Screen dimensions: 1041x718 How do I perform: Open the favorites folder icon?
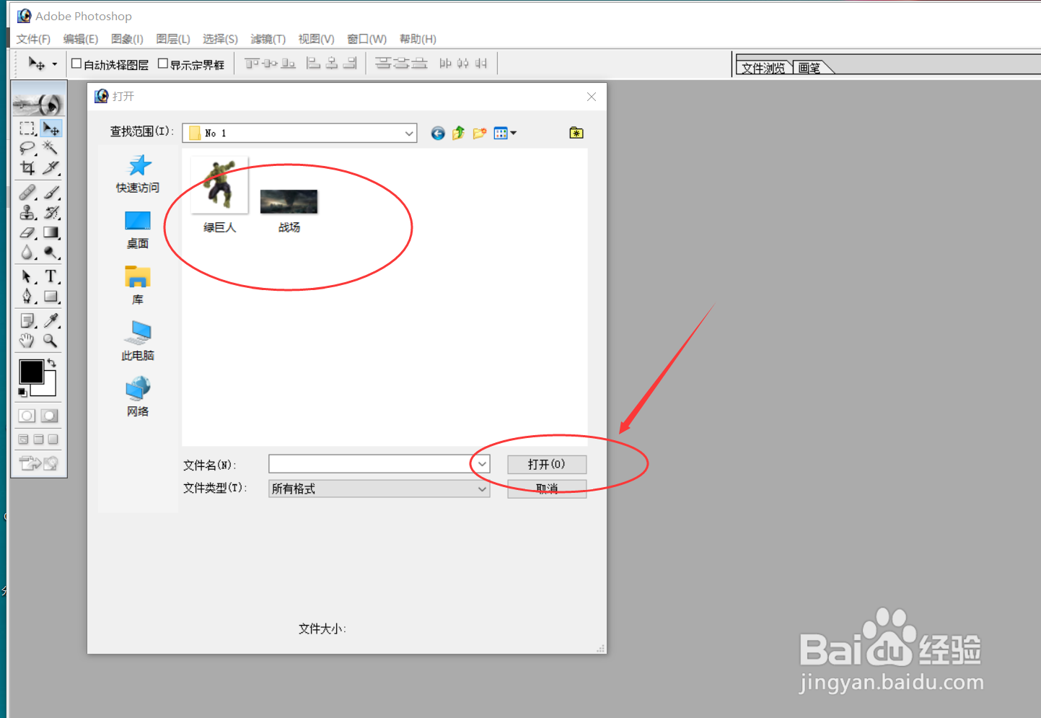576,133
